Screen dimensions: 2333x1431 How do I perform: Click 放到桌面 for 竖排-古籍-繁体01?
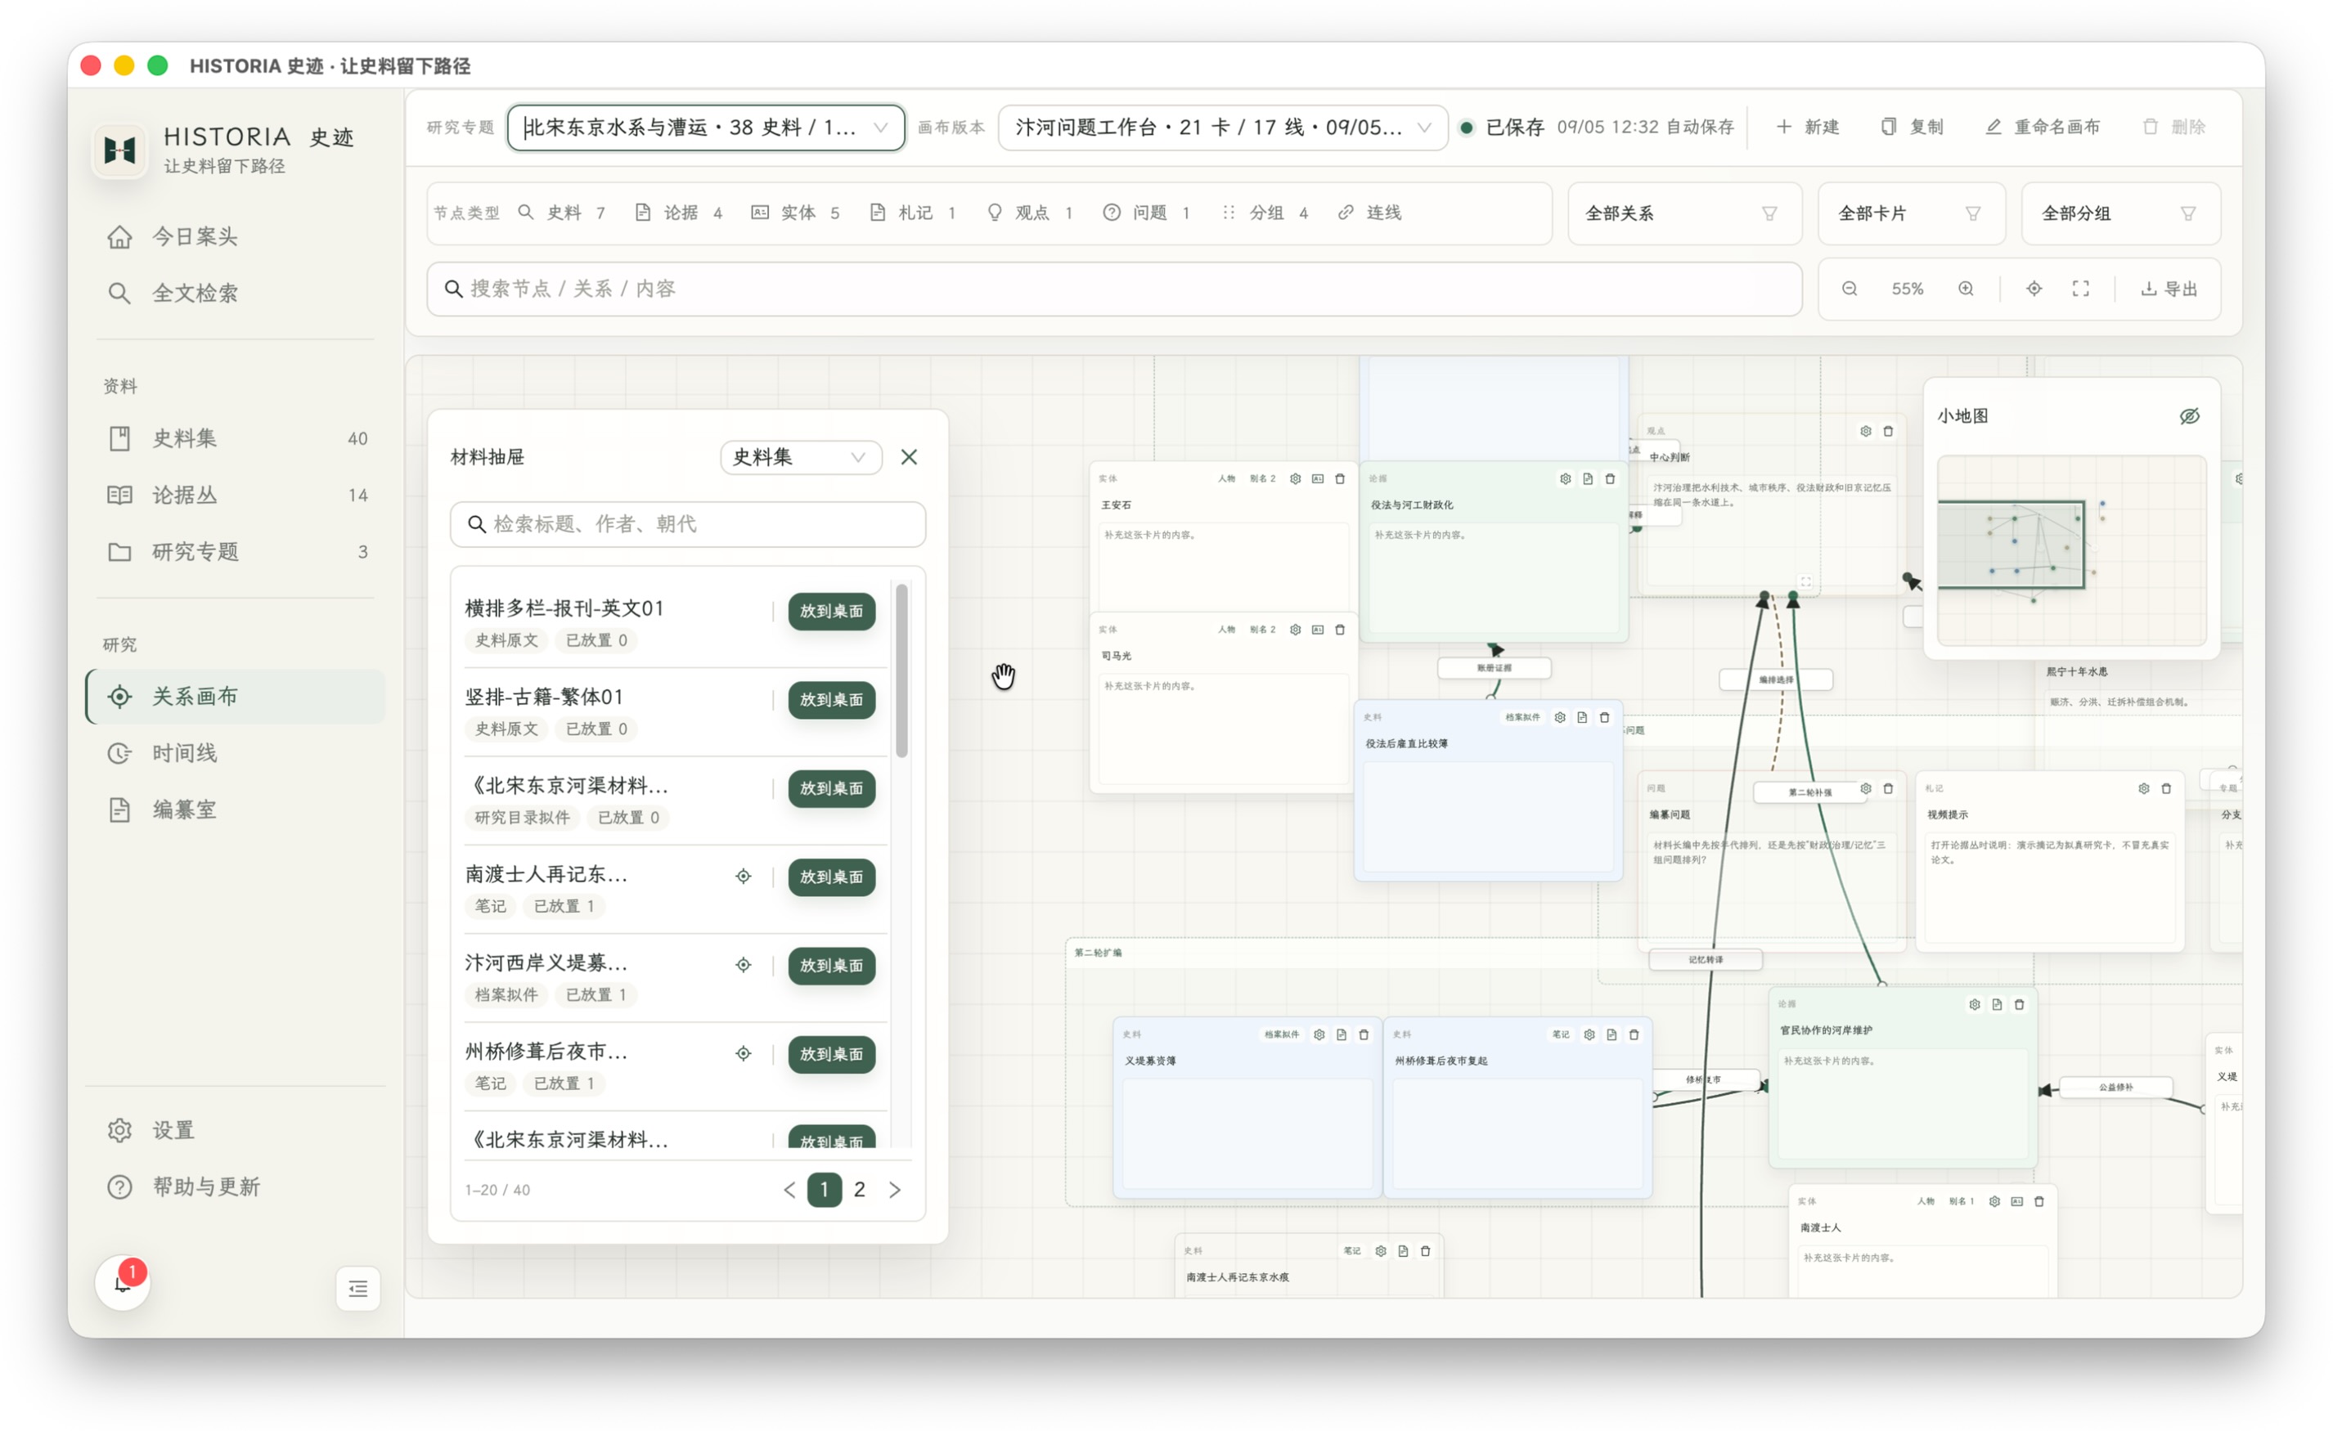point(831,699)
